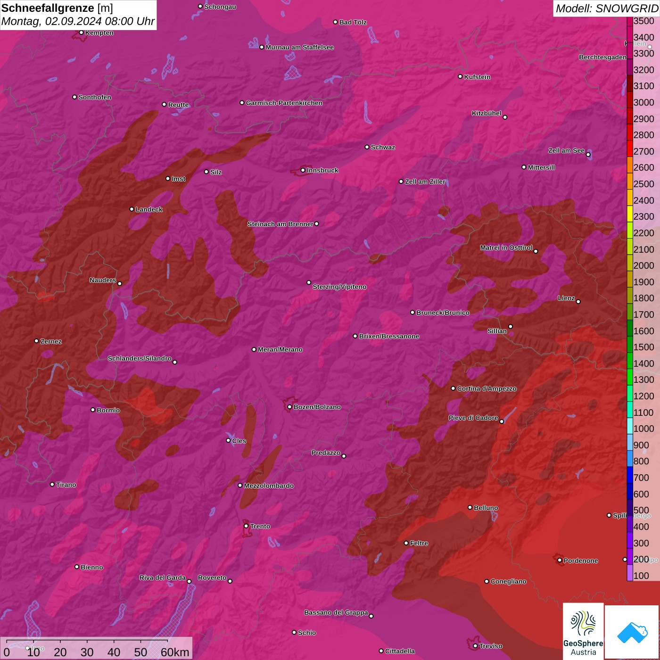The image size is (660, 660).
Task: Click the GeoSphere Austria logo
Action: tap(583, 631)
